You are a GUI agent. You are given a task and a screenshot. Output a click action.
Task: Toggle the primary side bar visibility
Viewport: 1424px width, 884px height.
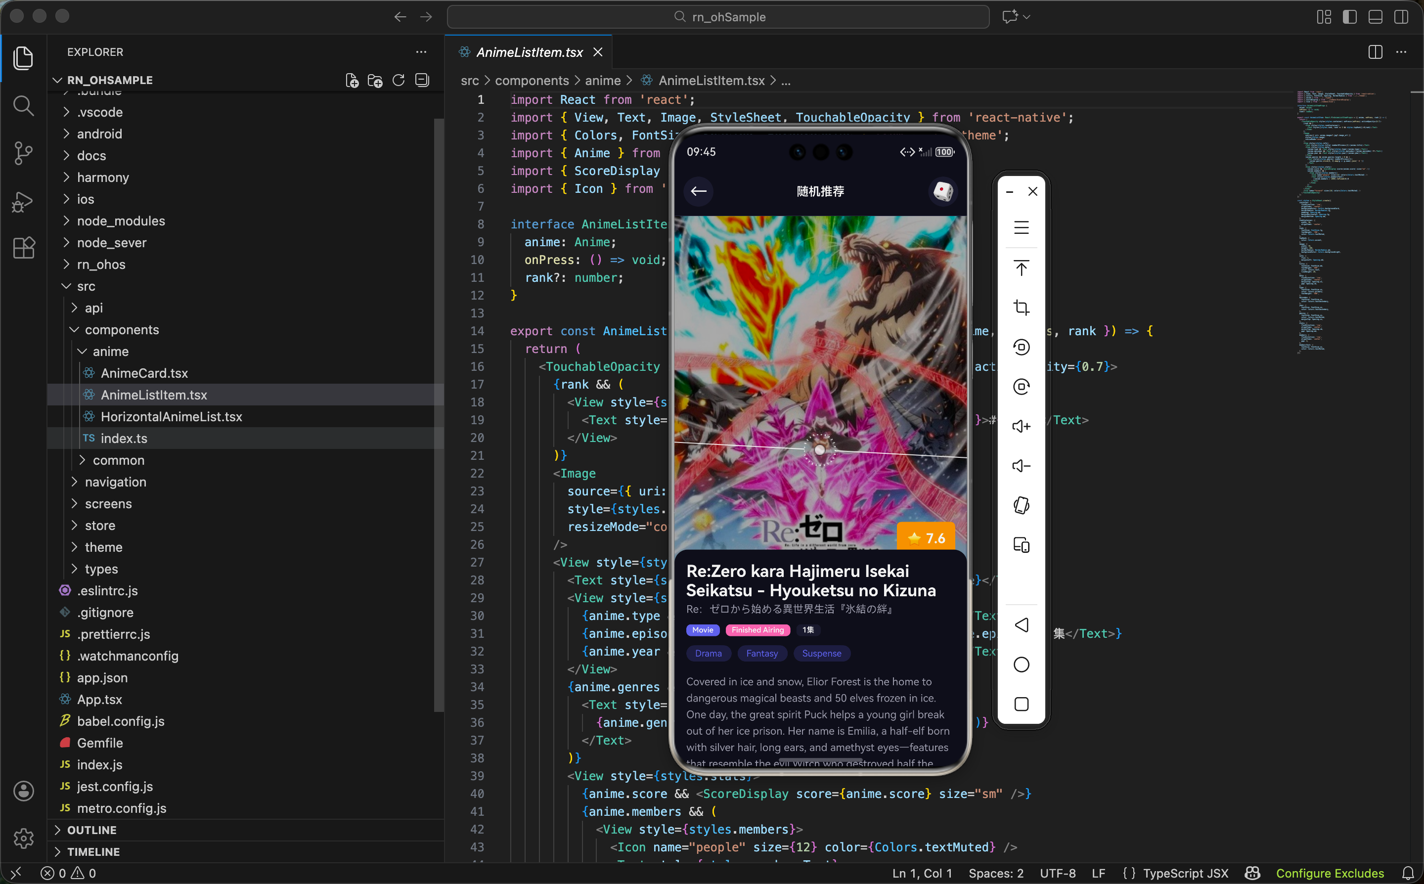click(1349, 17)
